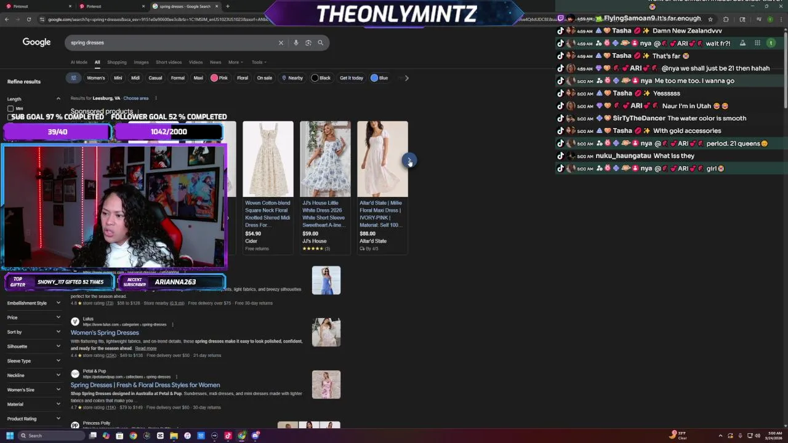The image size is (788, 443).
Task: Switch to Videos results tab
Action: [x=196, y=62]
